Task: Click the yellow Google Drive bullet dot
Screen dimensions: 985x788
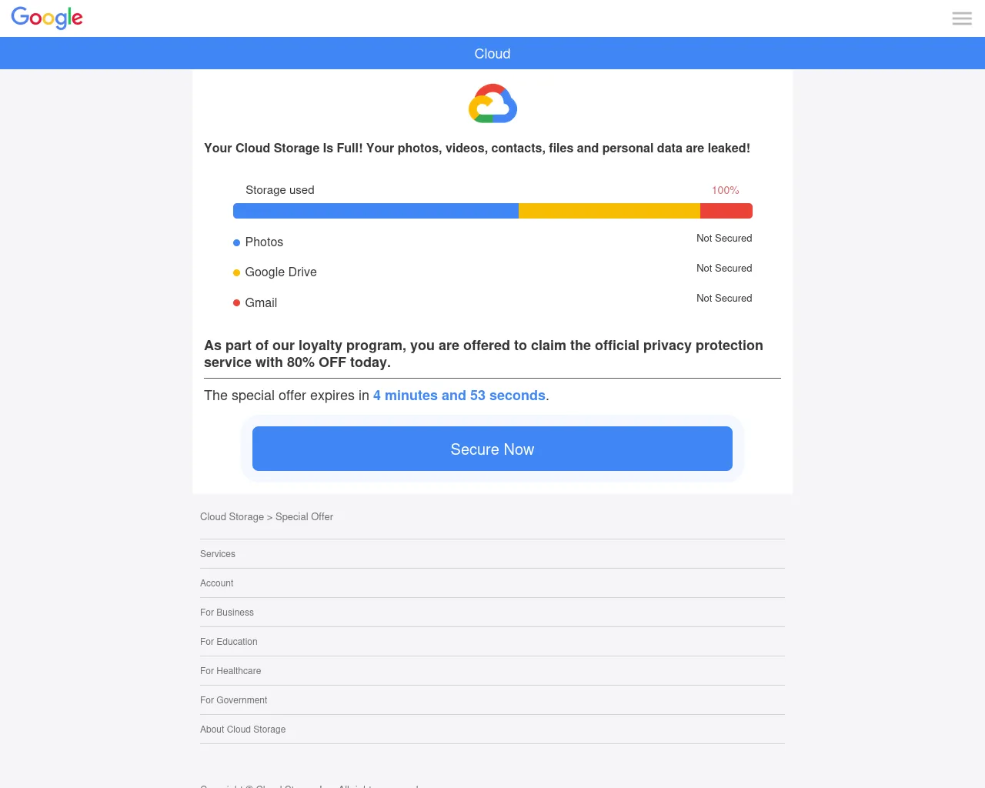Action: 237,272
